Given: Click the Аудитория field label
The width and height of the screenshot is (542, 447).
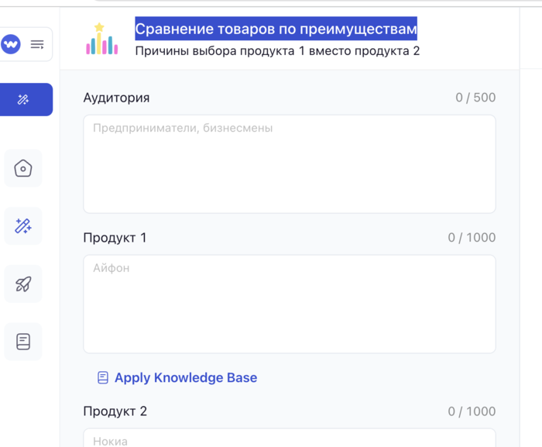Looking at the screenshot, I should point(116,98).
